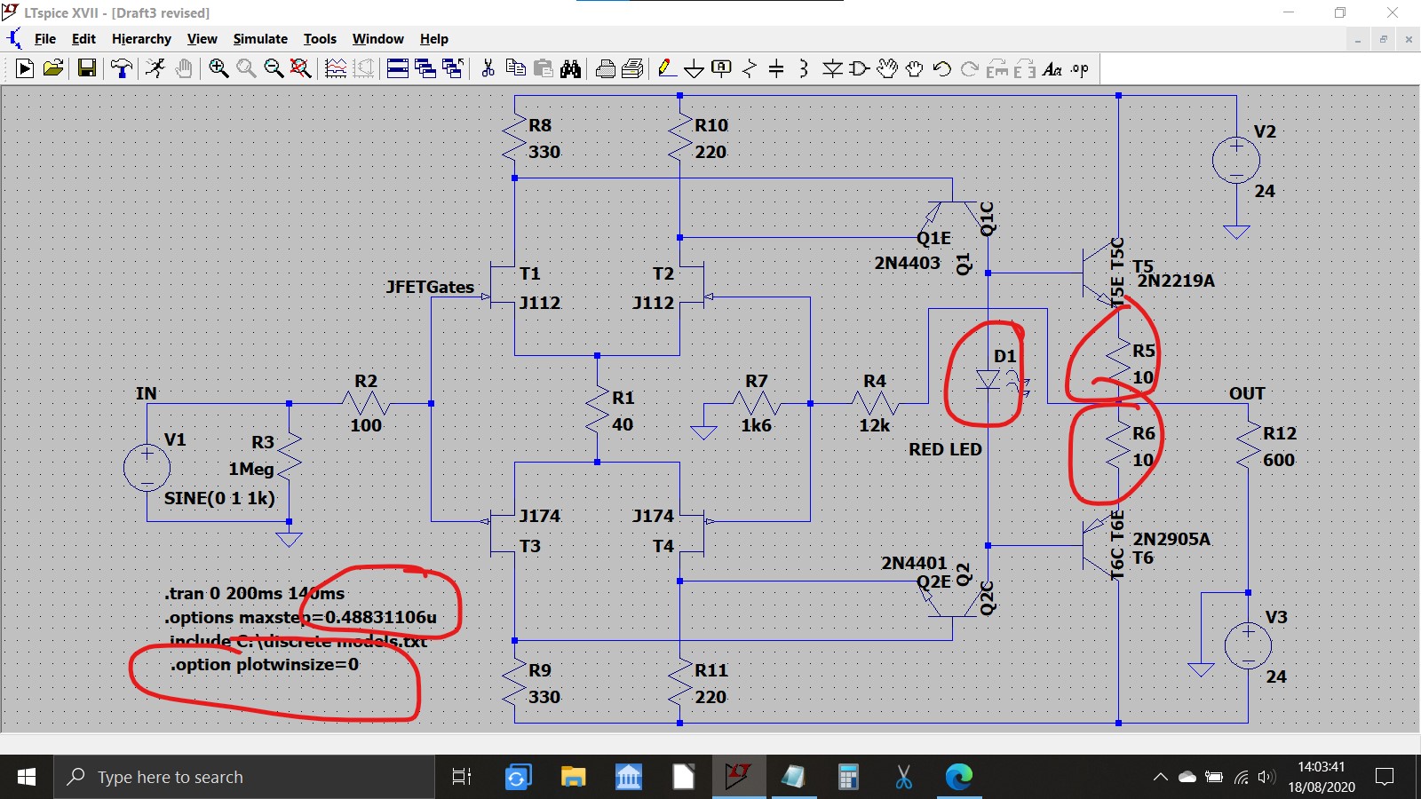Click the Autorange waveform plot icon
Screen dimensions: 1421x799
(x=336, y=68)
